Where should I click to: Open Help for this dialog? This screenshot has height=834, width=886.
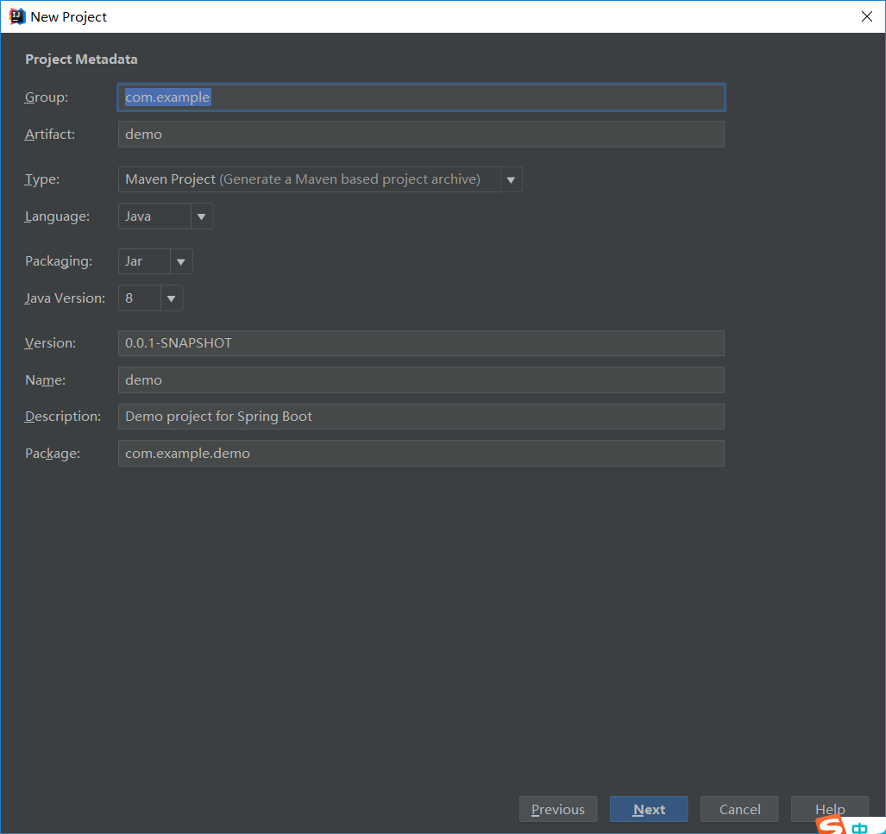[830, 808]
